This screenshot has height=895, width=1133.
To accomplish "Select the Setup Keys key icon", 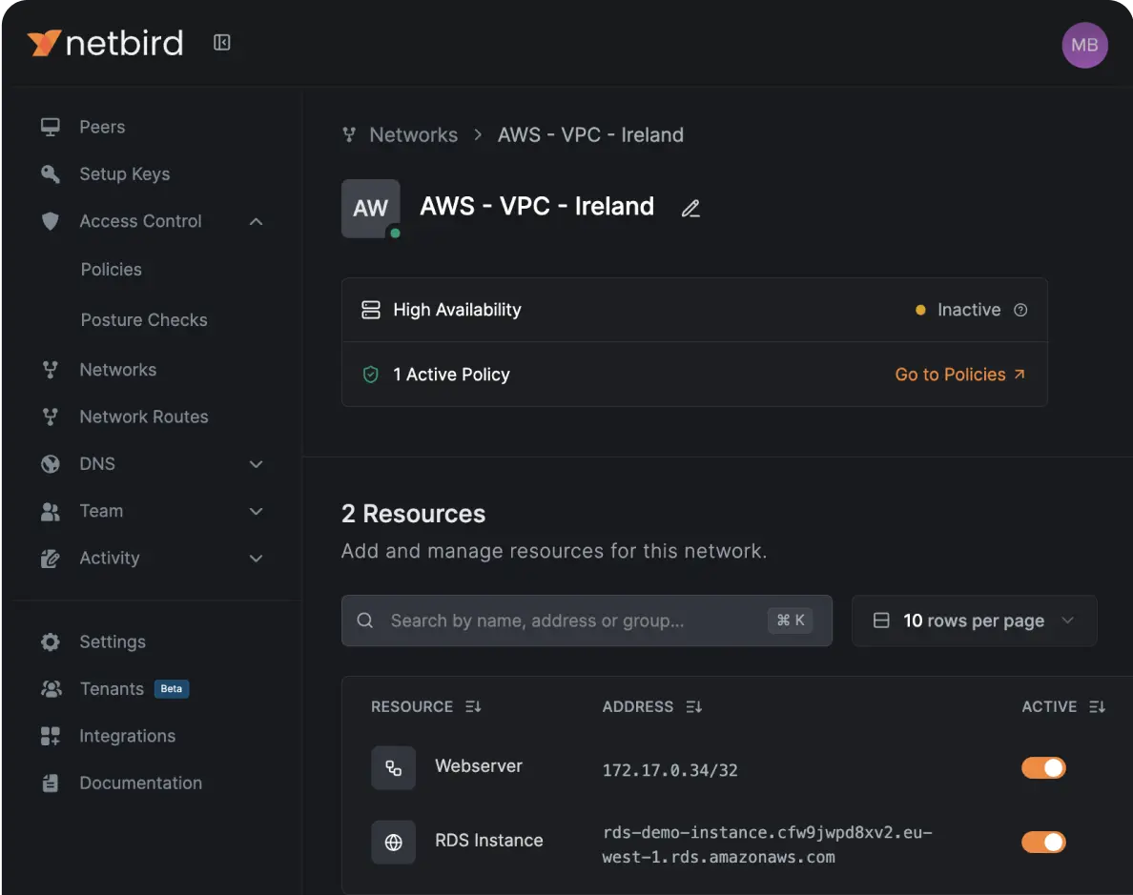I will pyautogui.click(x=50, y=173).
